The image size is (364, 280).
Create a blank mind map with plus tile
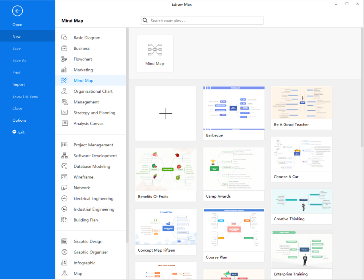click(166, 114)
